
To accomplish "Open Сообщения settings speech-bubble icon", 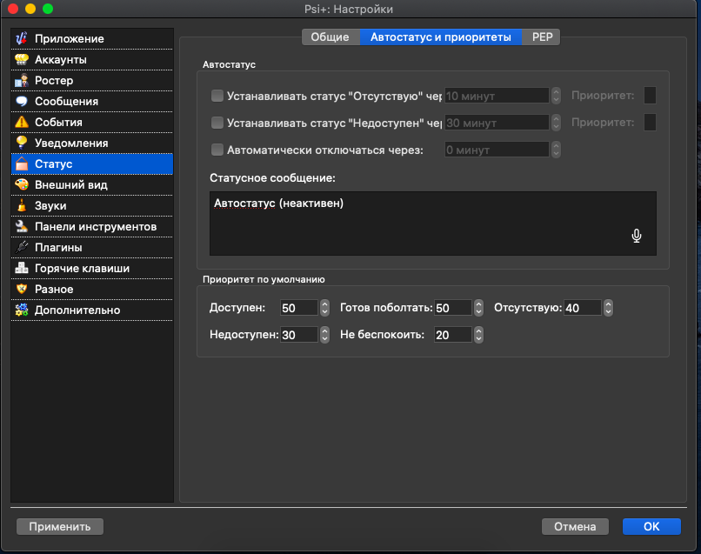I will [22, 102].
